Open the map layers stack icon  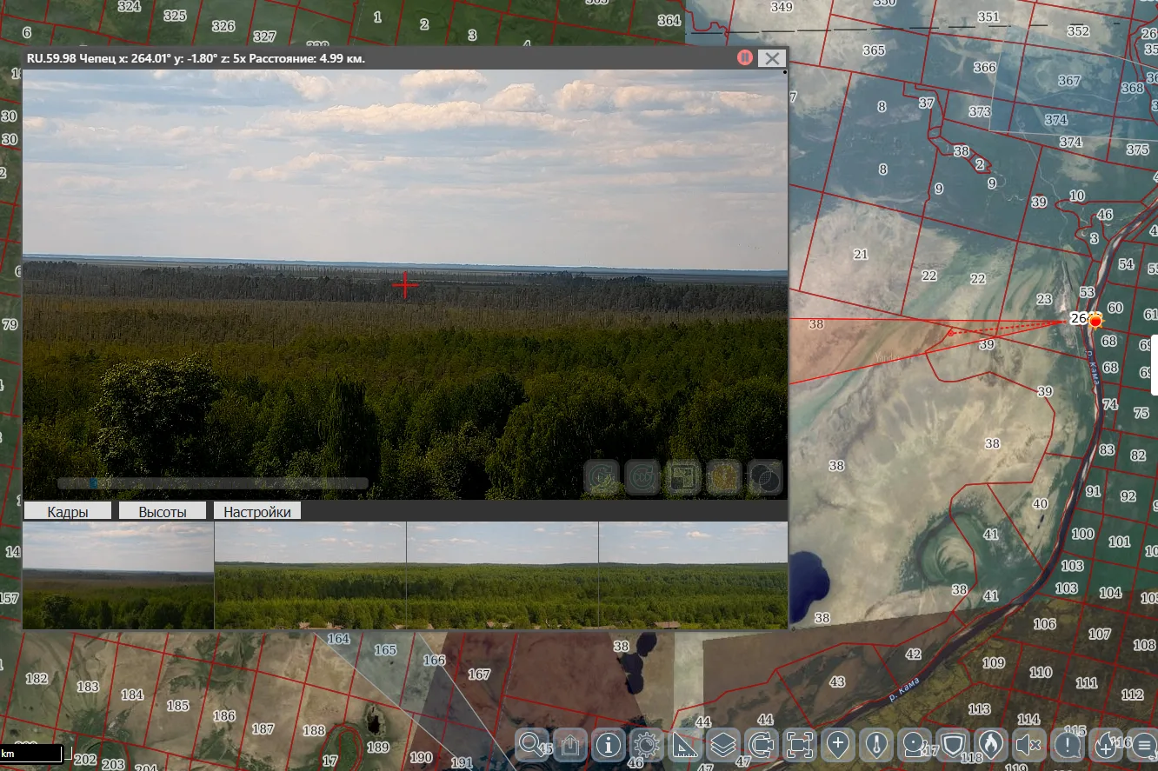722,745
